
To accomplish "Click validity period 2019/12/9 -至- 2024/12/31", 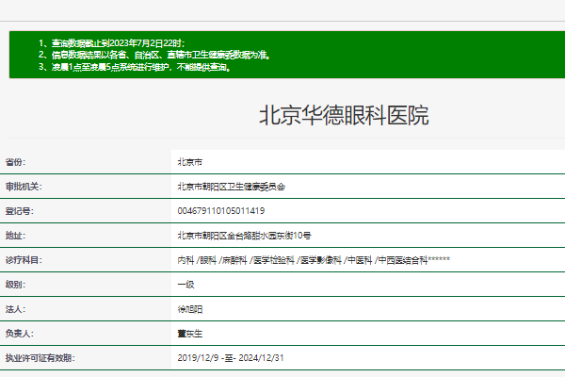I will 231,358.
